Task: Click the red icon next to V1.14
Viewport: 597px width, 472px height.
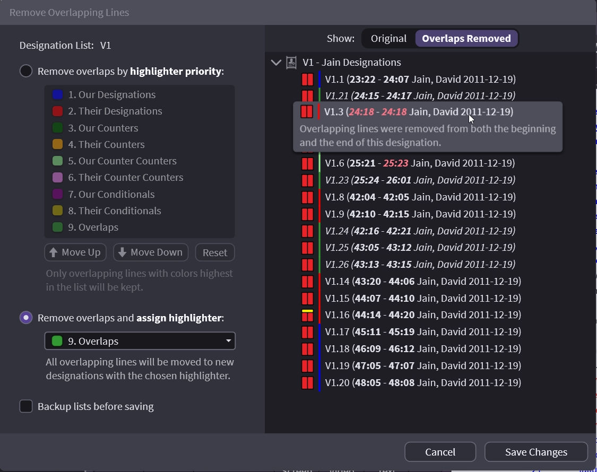Action: (x=307, y=282)
